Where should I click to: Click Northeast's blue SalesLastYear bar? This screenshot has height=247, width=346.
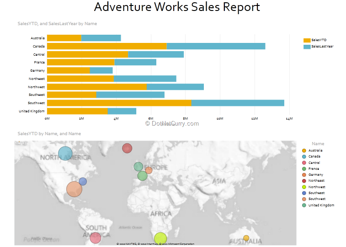145,79
